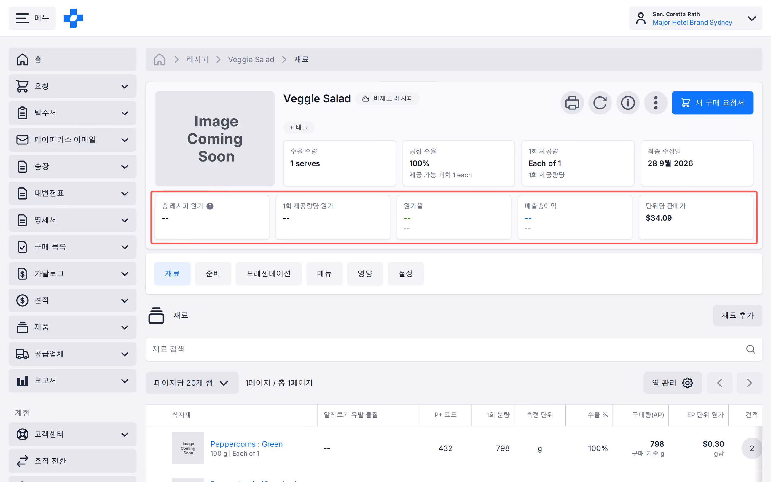Click the 대변전표 document icon
Screen dimensions: 771x482
(x=22, y=193)
